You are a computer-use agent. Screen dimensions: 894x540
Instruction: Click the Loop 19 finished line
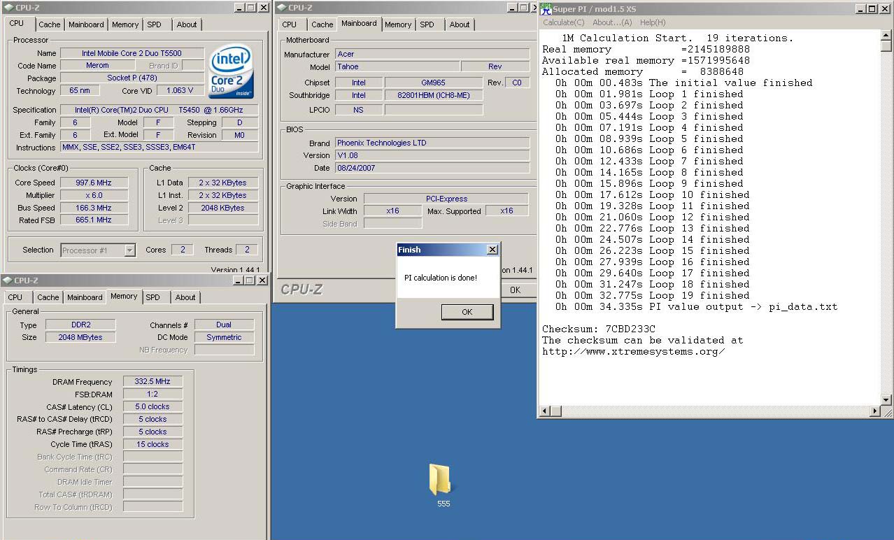click(652, 295)
